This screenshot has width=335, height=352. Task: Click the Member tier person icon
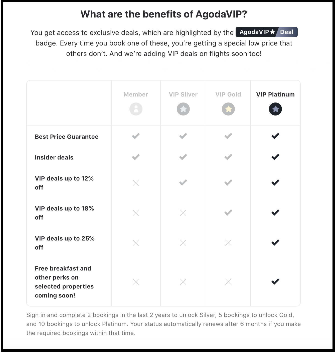(x=136, y=109)
